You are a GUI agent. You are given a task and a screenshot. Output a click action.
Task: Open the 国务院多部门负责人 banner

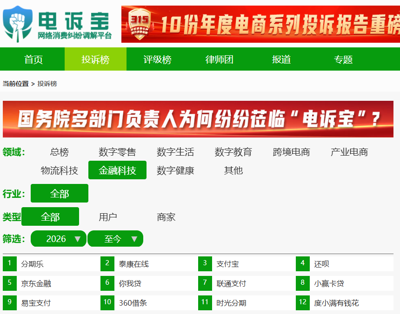point(198,119)
